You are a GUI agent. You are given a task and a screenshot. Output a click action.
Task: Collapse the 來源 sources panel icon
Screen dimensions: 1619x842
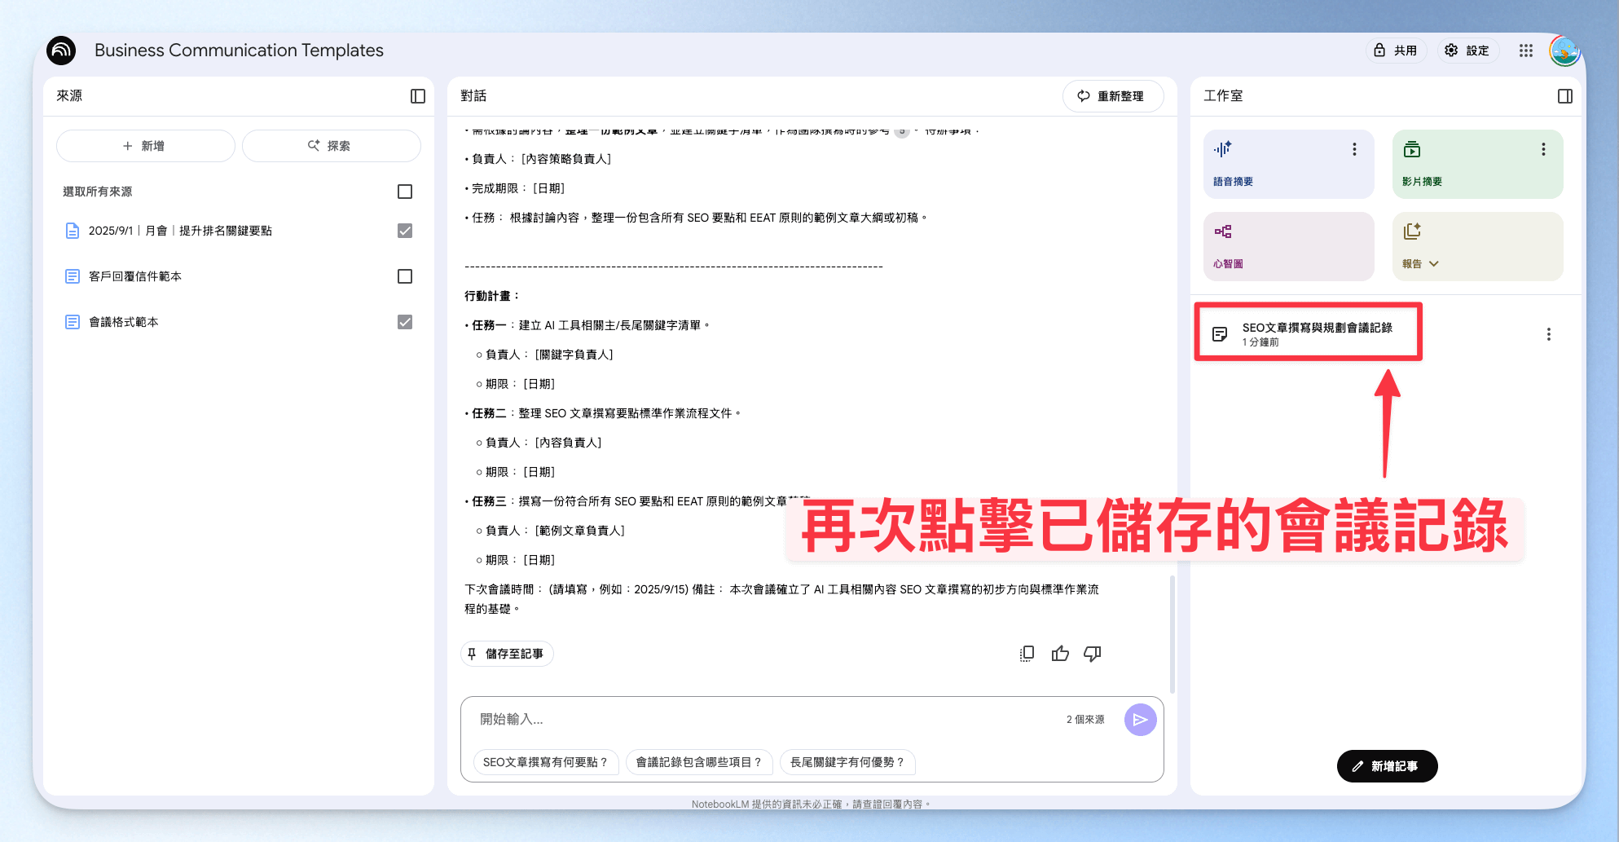(x=418, y=96)
